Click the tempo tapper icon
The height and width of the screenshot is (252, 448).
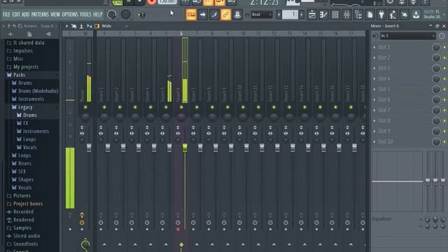coord(393,15)
